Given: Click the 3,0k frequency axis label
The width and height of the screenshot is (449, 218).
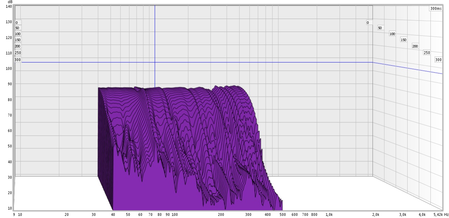Looking at the screenshot, I should [403, 214].
